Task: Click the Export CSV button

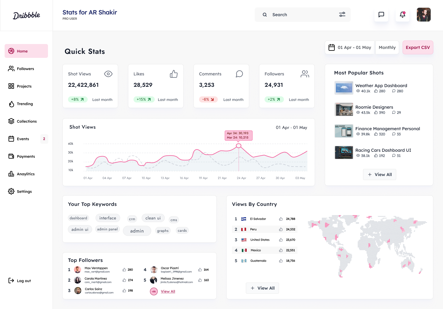Action: pyautogui.click(x=418, y=47)
